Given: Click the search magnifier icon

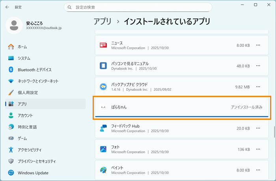Looking at the screenshot, I should (69, 7).
